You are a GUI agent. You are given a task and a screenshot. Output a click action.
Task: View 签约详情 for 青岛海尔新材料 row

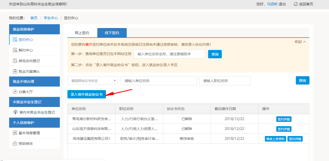284,119
